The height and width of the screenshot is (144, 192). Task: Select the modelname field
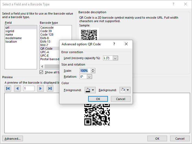[21, 38]
